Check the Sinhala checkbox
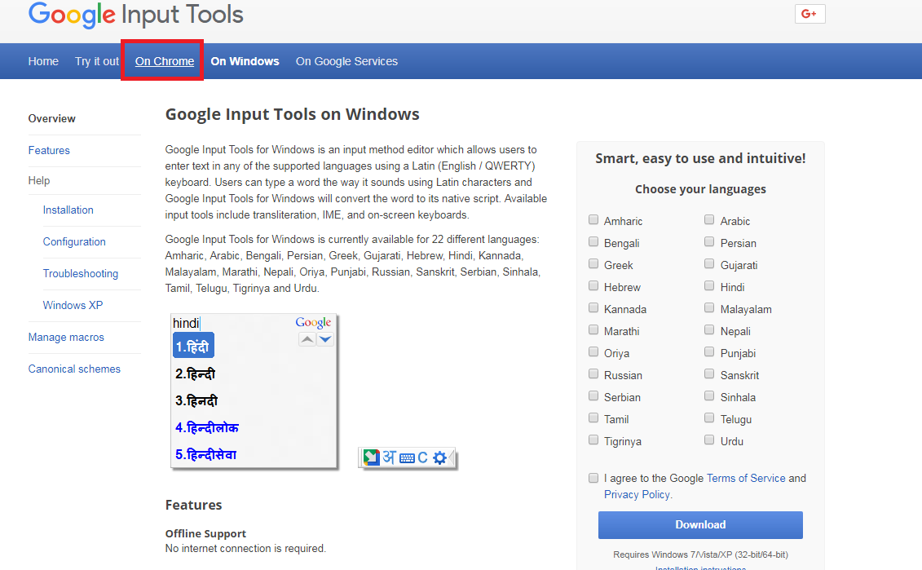Viewport: 922px width, 570px height. pyautogui.click(x=709, y=395)
